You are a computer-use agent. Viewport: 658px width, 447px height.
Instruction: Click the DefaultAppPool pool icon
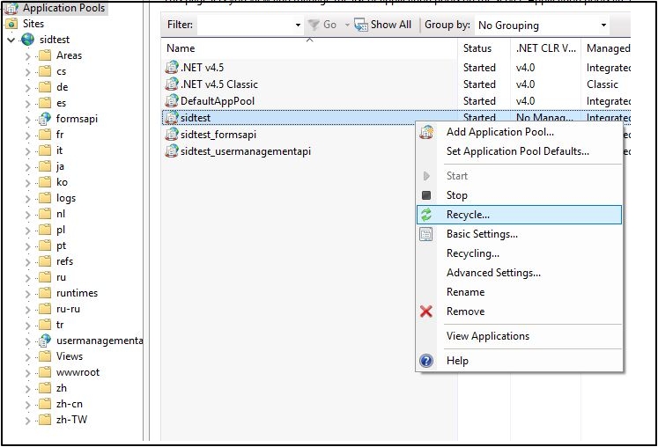pyautogui.click(x=173, y=101)
